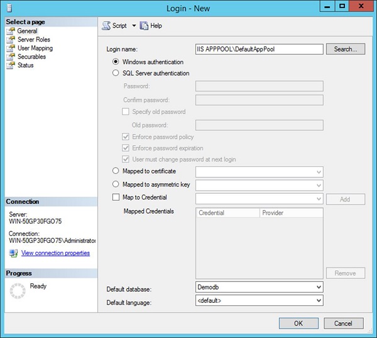Image resolution: width=377 pixels, height=338 pixels.
Task: Expand the Default language dropdown
Action: [319, 301]
